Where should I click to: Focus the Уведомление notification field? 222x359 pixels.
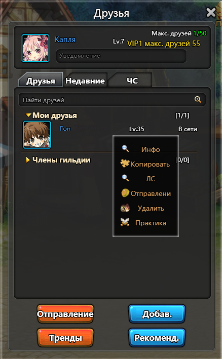click(x=121, y=56)
